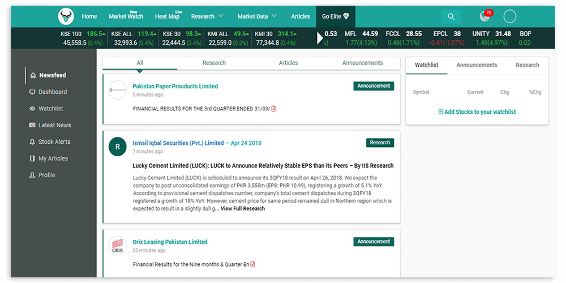Click the Dashboard monitor icon
Screen dimensions: 566x283
(x=32, y=92)
